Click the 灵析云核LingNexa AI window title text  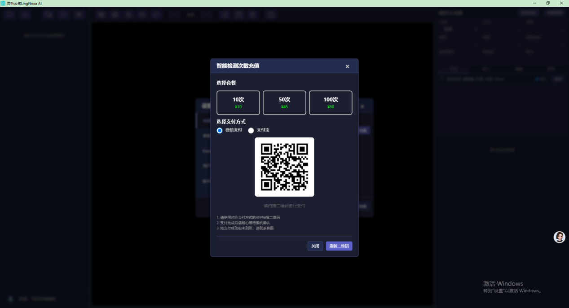click(24, 3)
